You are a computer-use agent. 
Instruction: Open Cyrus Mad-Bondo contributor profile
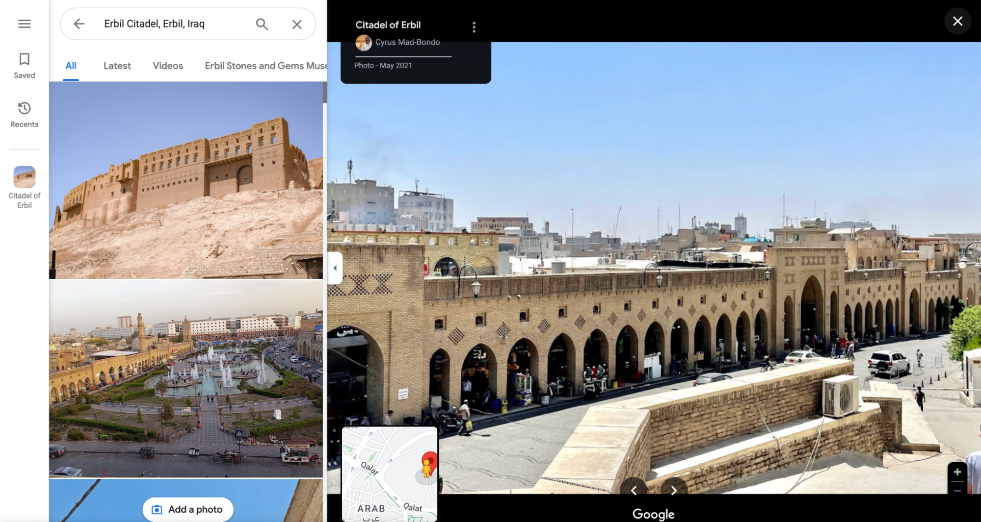click(x=407, y=42)
